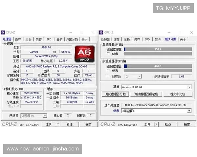The image size is (197, 157).
Task: Open the 关于 tab in the left window
Action: [84, 39]
